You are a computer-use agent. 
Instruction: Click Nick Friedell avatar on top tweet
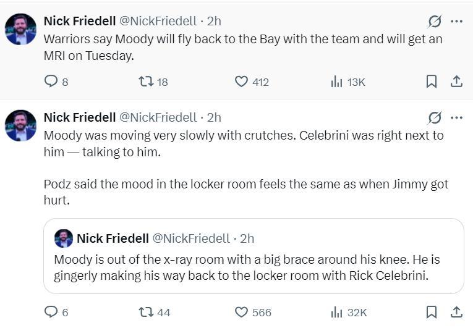coord(20,30)
